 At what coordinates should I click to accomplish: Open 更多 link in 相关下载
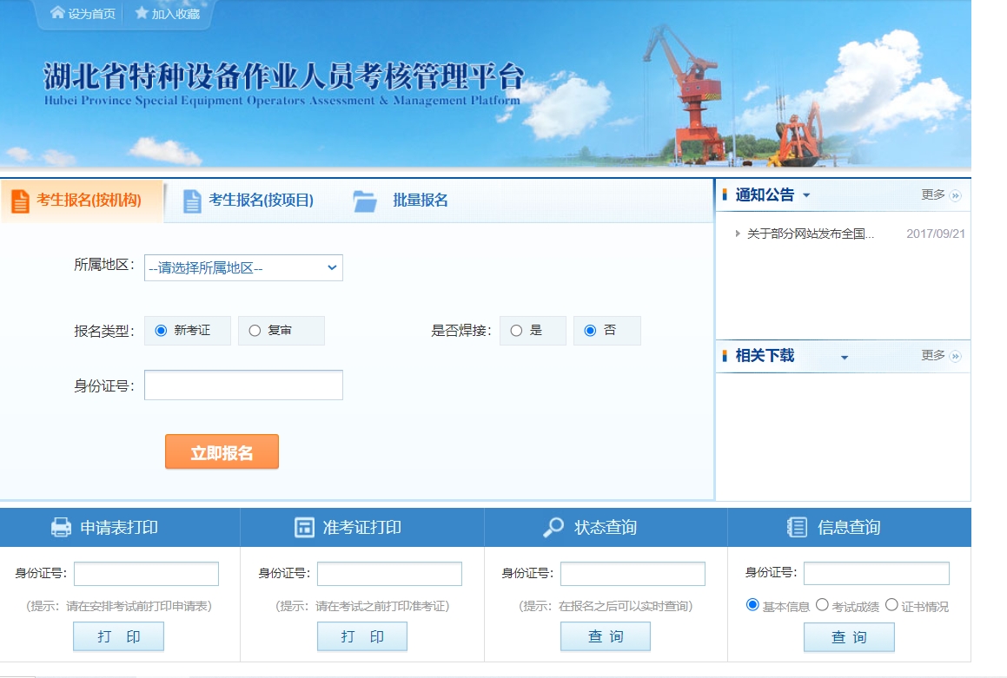pos(932,355)
